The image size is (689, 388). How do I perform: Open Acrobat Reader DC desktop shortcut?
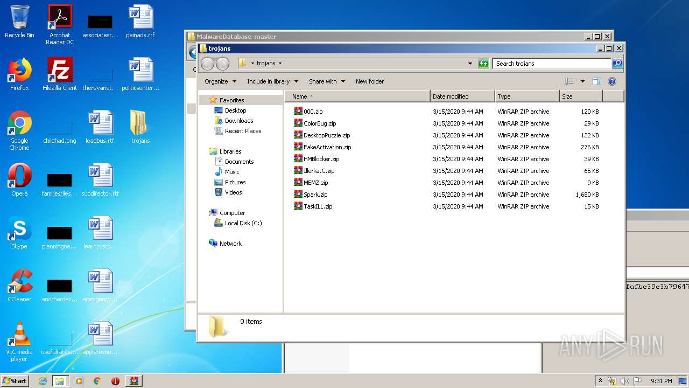60,25
